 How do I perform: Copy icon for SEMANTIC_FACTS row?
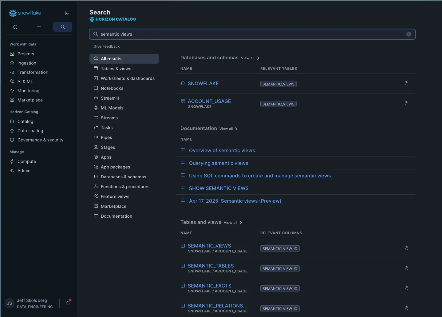pyautogui.click(x=406, y=288)
